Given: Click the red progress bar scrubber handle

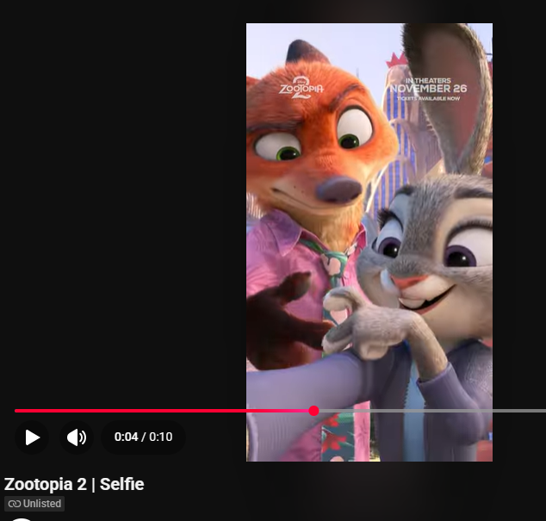Looking at the screenshot, I should (313, 411).
